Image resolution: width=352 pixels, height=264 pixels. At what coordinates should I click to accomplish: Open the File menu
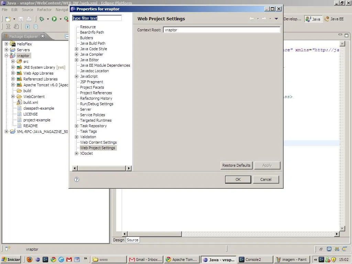click(x=4, y=10)
